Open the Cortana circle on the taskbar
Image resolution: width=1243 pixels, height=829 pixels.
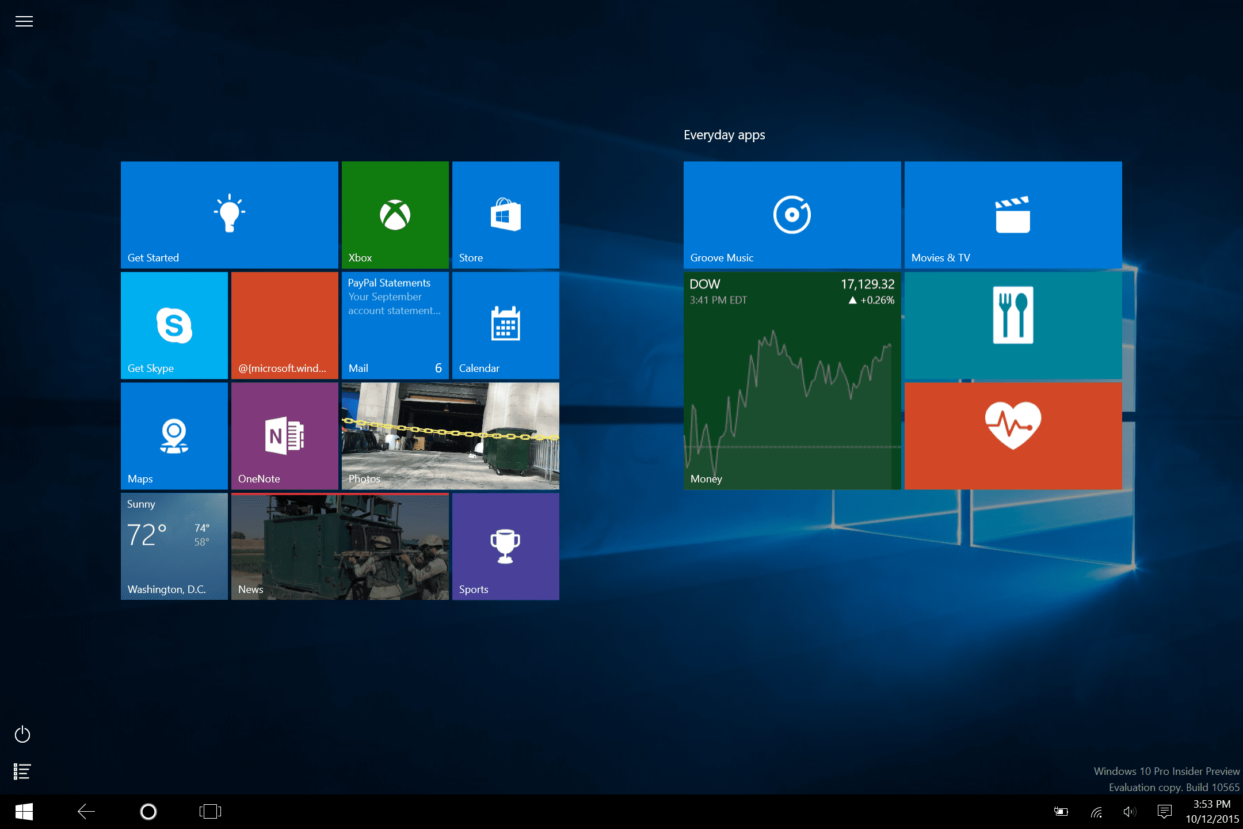(148, 812)
